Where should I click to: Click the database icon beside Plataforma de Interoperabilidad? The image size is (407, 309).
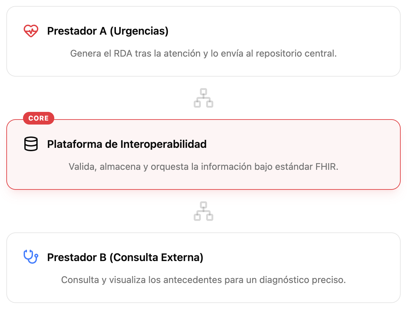click(31, 144)
